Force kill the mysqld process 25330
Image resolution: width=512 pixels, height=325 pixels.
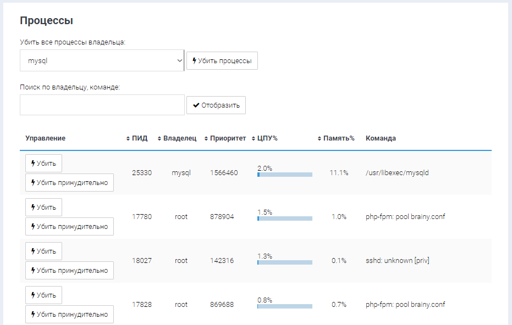(x=69, y=182)
